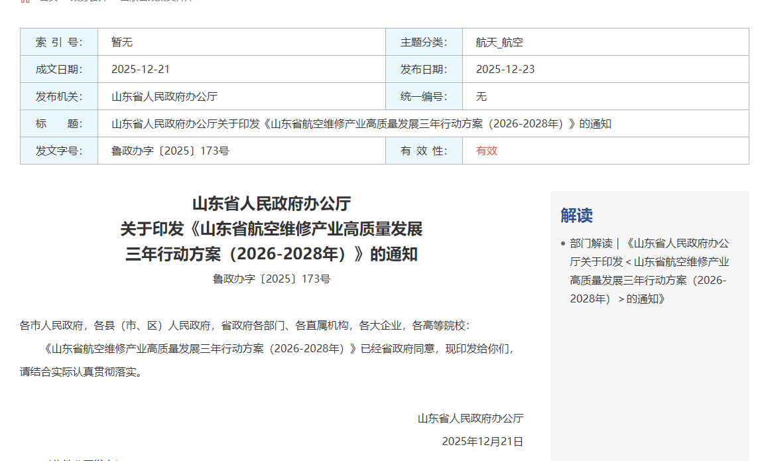Click the salutation line starting 各市人民政府
This screenshot has height=461, width=760.
pos(245,326)
